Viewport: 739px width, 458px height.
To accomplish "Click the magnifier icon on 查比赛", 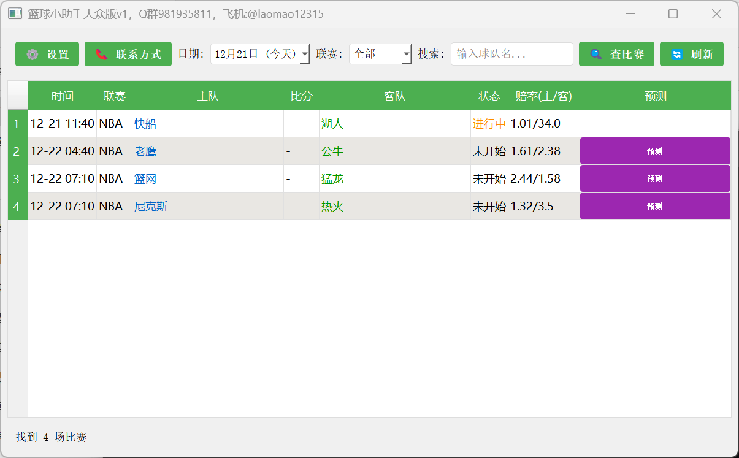I will 595,54.
